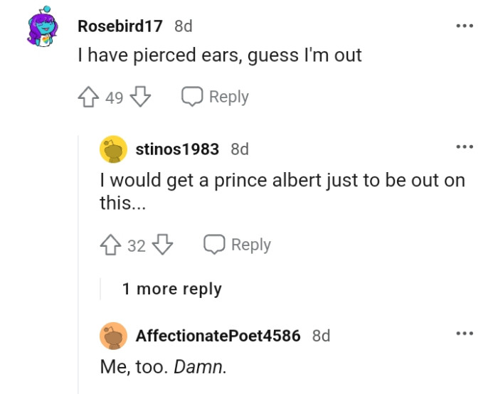Click the "Me, too. Damn." comment text

click(164, 368)
